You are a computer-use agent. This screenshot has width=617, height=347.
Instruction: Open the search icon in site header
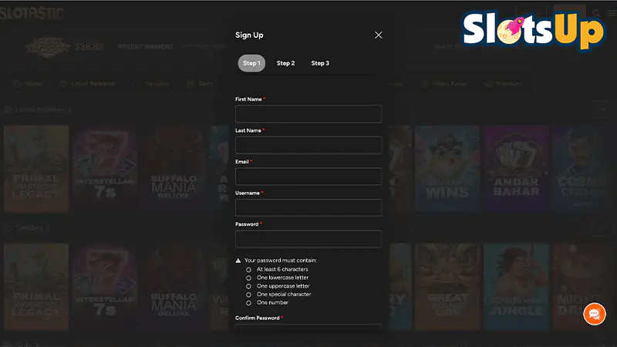[596, 13]
